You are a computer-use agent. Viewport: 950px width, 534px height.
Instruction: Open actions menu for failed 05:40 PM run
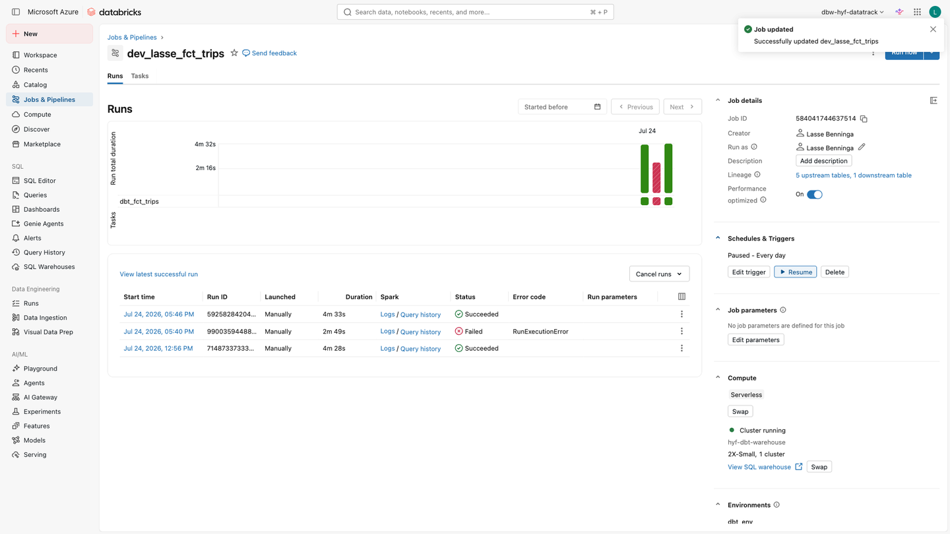(x=681, y=332)
